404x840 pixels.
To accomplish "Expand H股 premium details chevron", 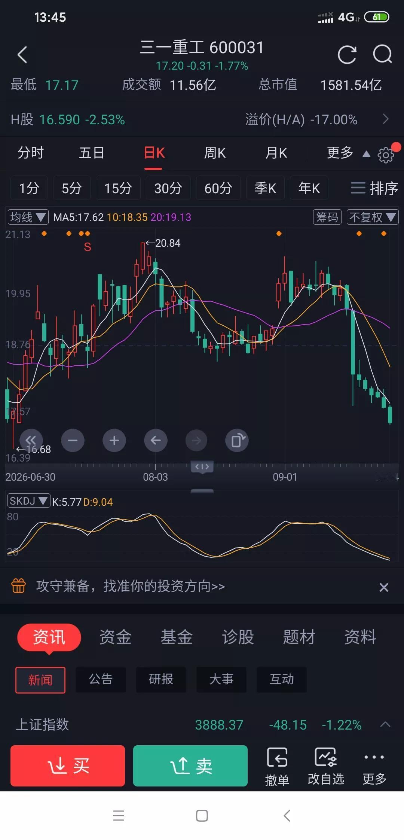I will [386, 119].
